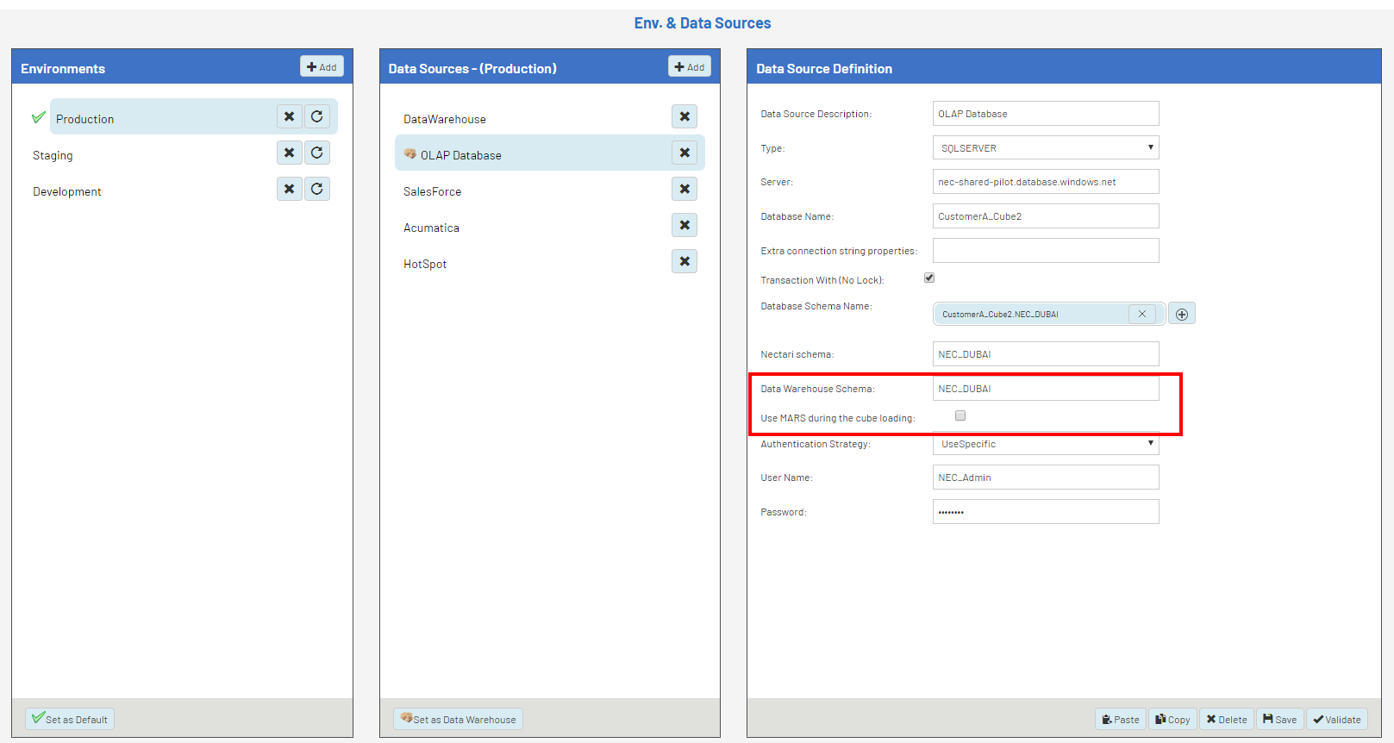Image resolution: width=1394 pixels, height=743 pixels.
Task: Enable Use MARS during cube loading
Action: [x=960, y=415]
